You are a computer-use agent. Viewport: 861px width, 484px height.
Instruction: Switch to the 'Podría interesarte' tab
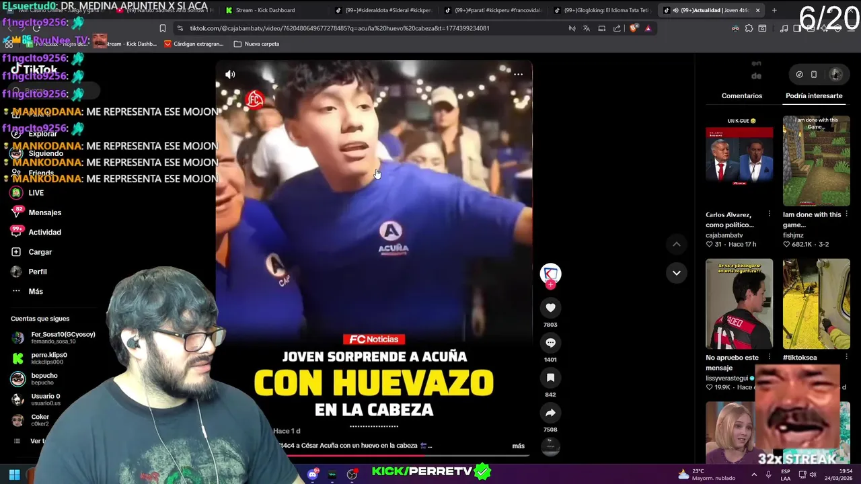tap(814, 95)
